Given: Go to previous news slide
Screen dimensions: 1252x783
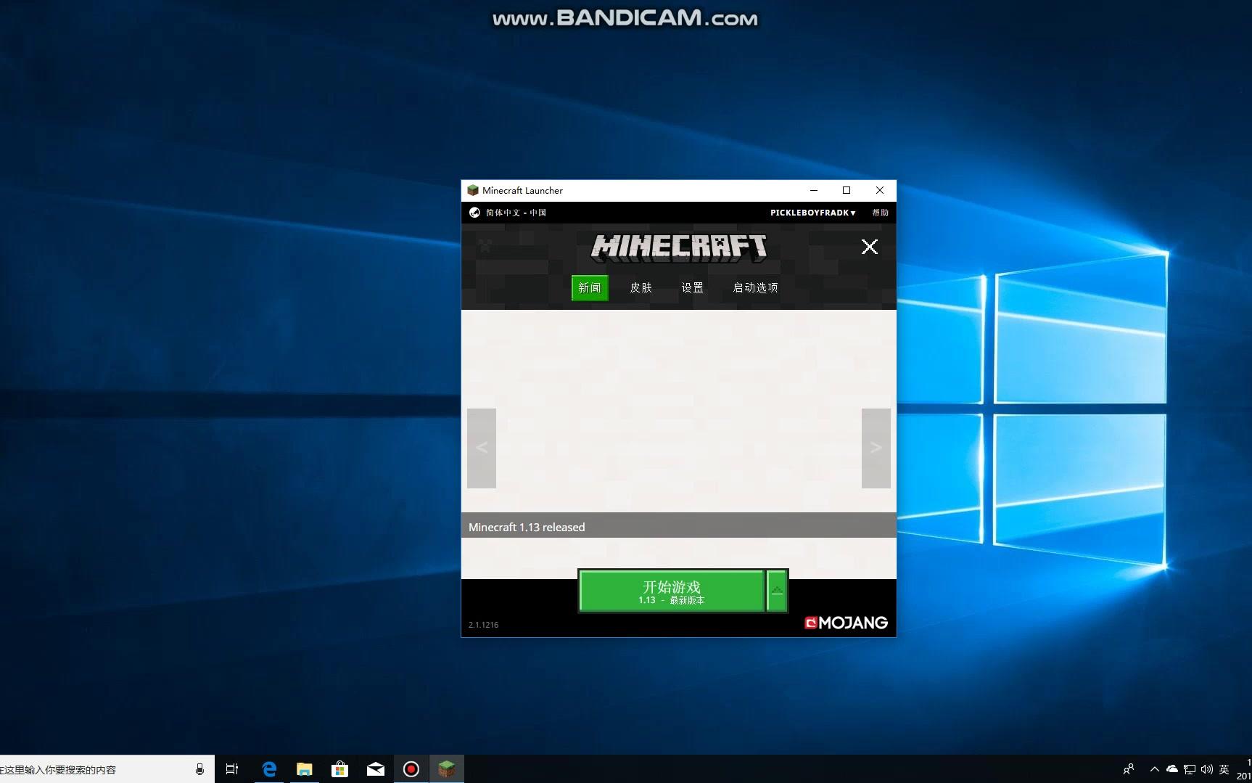Looking at the screenshot, I should (482, 448).
